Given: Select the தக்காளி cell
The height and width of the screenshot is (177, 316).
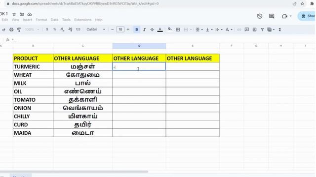Looking at the screenshot, I should click(x=83, y=100).
